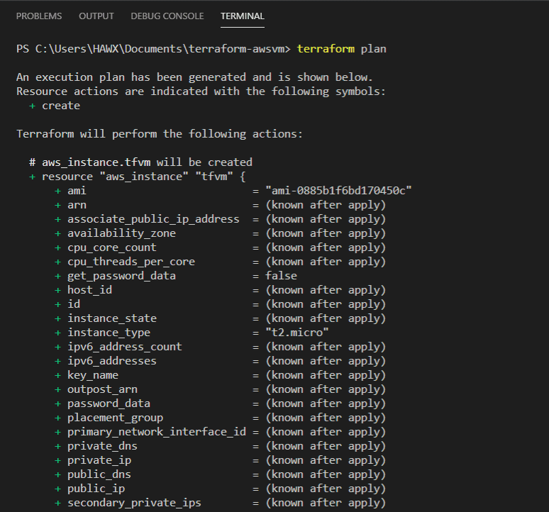Click the 'password_data' attribute name
The height and width of the screenshot is (512, 549).
[109, 404]
